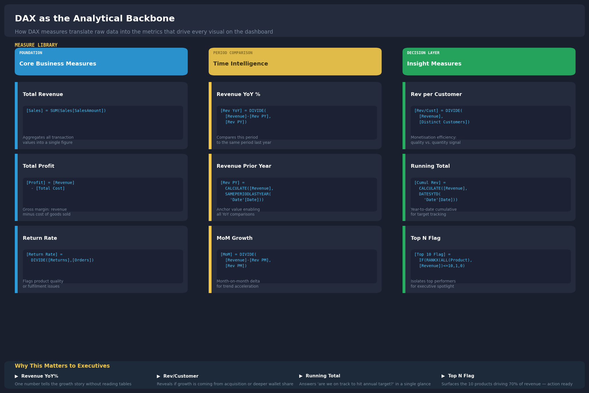Click the DECISION LAYER label

pyautogui.click(x=423, y=53)
